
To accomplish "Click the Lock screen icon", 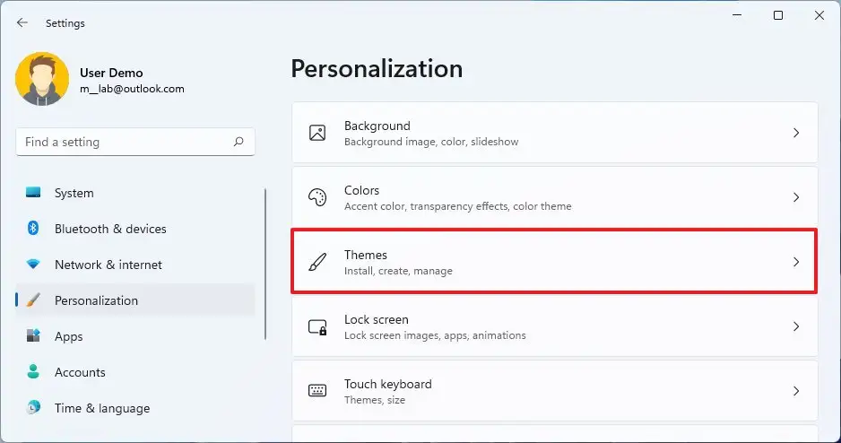I will (317, 326).
